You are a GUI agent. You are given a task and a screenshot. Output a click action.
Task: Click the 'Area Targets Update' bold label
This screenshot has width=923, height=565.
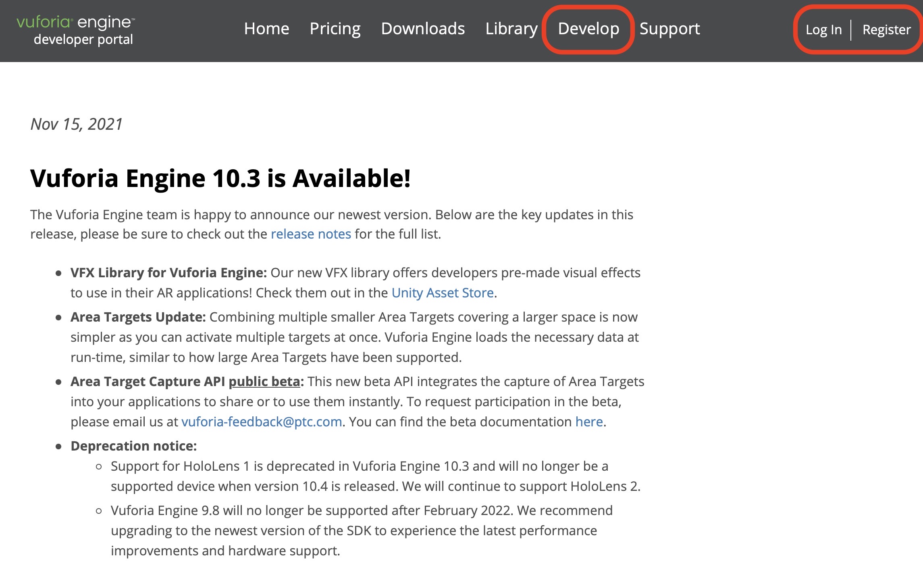(x=138, y=317)
